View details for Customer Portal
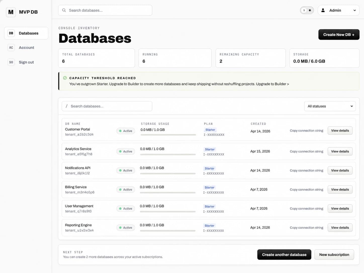 pos(340,130)
